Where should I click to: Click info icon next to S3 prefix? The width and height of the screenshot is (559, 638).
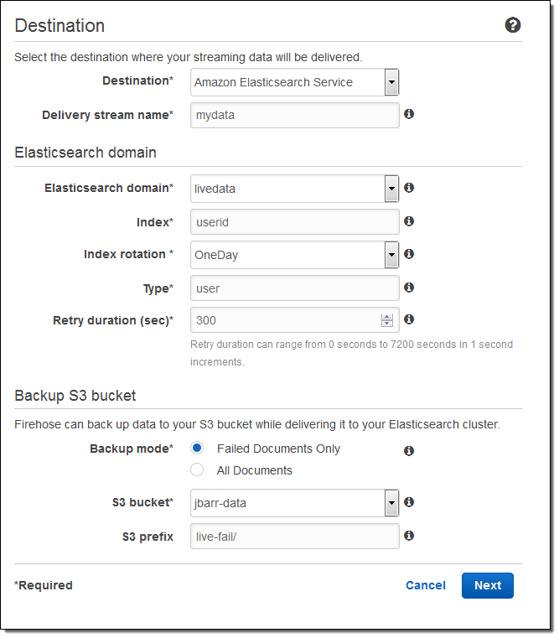(x=409, y=536)
